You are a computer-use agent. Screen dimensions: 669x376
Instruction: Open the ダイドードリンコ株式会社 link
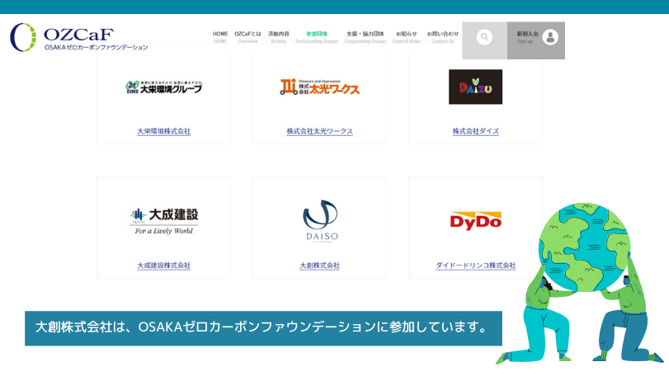[476, 266]
